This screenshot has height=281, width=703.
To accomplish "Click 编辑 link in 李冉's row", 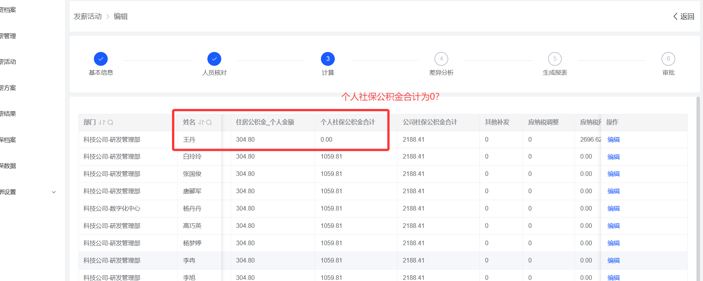I will [613, 261].
